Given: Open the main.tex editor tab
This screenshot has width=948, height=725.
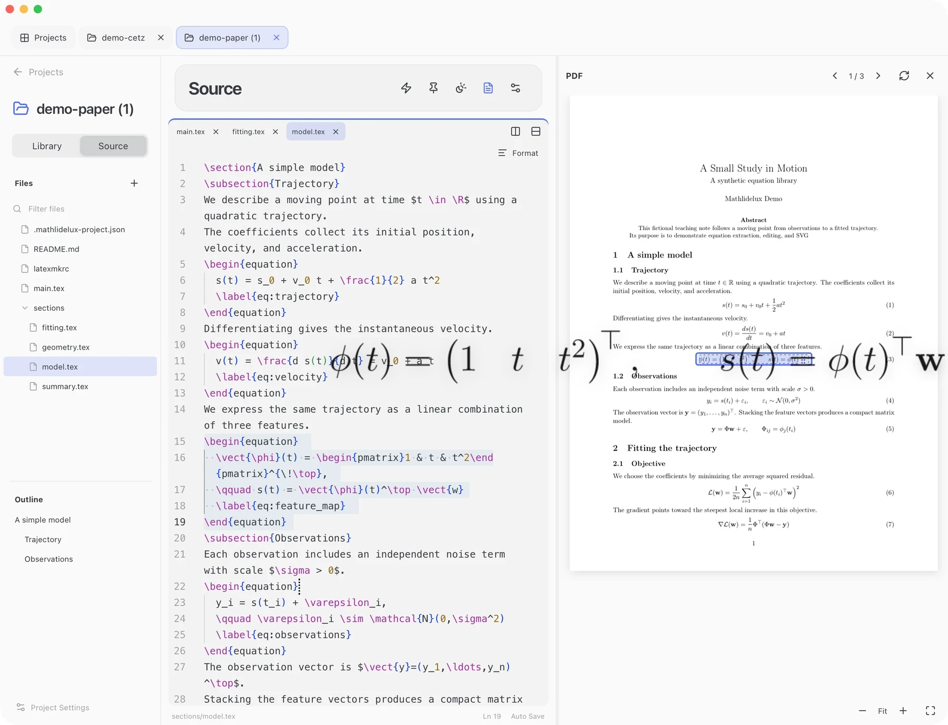Looking at the screenshot, I should pos(191,132).
